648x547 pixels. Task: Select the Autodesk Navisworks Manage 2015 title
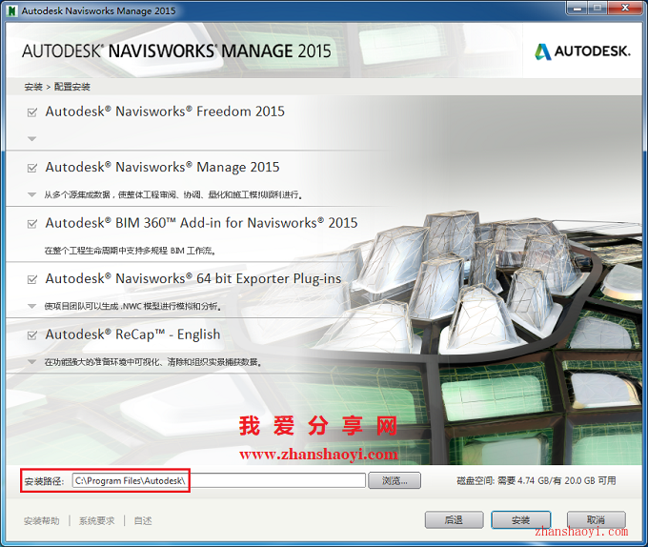tap(162, 168)
